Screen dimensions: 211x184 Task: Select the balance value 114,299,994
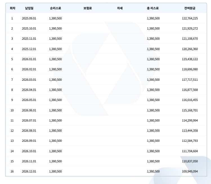click(190, 120)
